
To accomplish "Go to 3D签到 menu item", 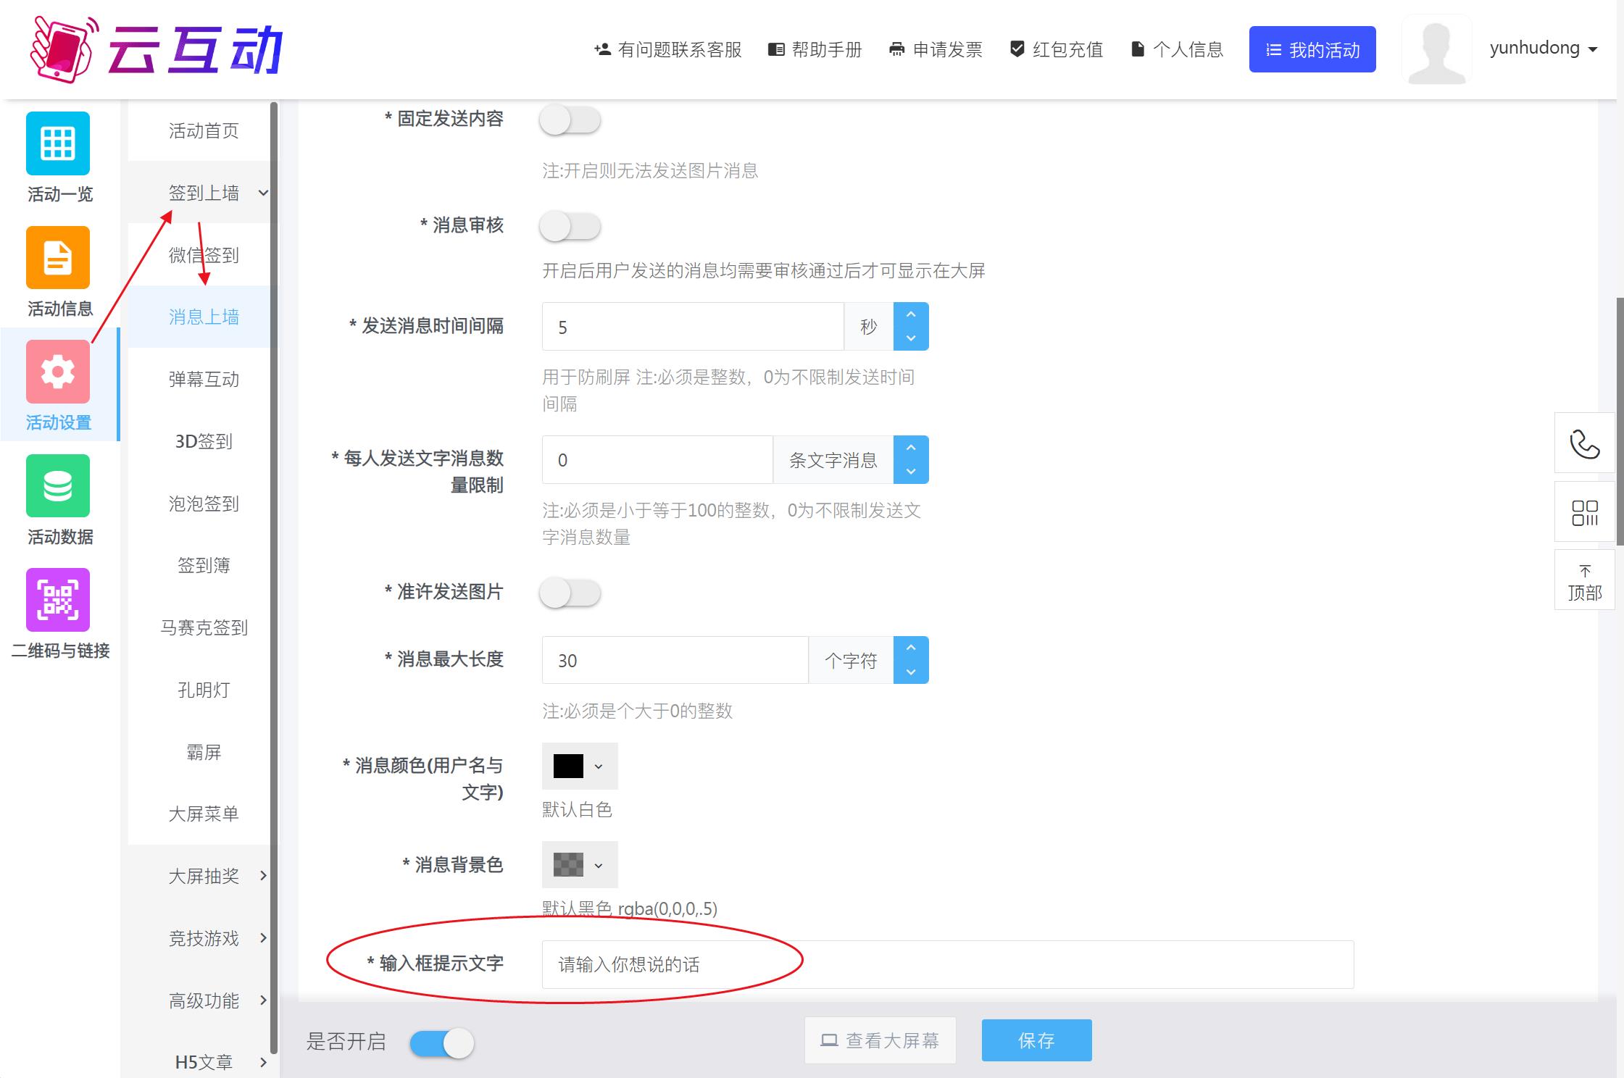I will pos(204,441).
